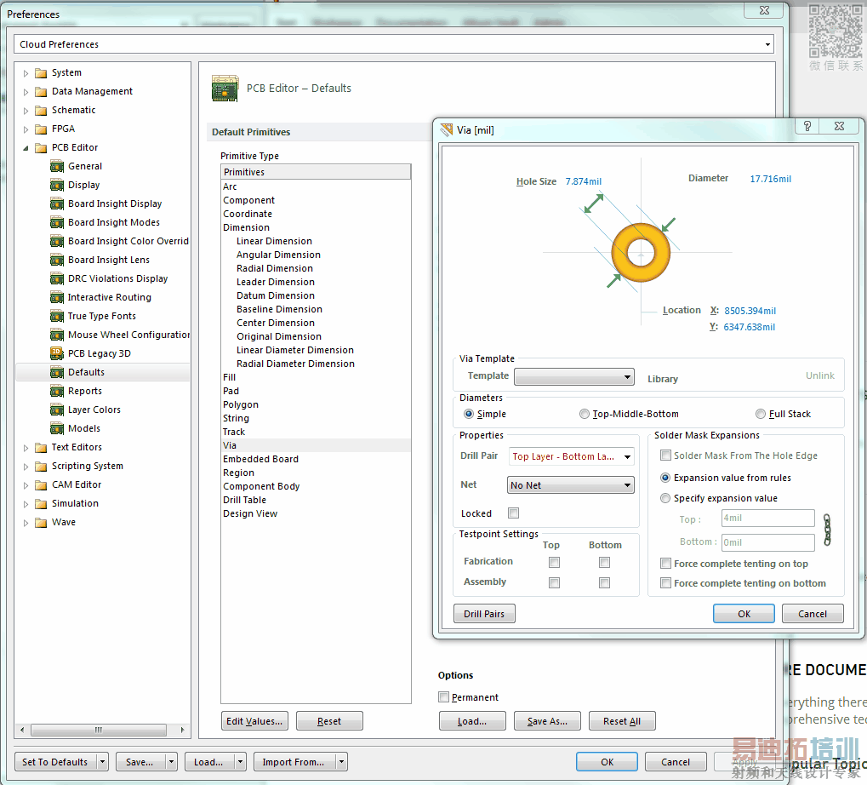Click the Drill Pairs button
867x785 pixels.
(484, 614)
